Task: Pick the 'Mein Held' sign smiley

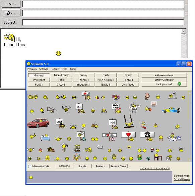Action: [x=116, y=108]
